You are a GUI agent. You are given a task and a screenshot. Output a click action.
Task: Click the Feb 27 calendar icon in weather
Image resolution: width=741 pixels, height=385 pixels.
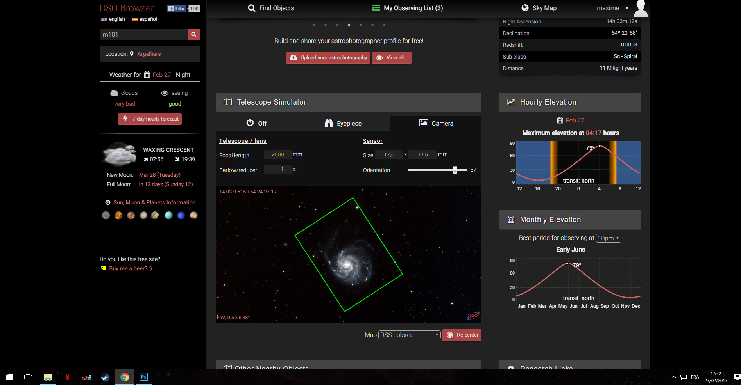tap(147, 75)
